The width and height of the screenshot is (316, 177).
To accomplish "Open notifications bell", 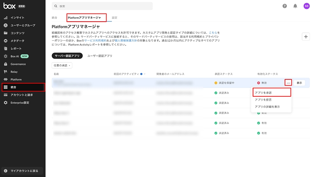I will tap(295, 6).
